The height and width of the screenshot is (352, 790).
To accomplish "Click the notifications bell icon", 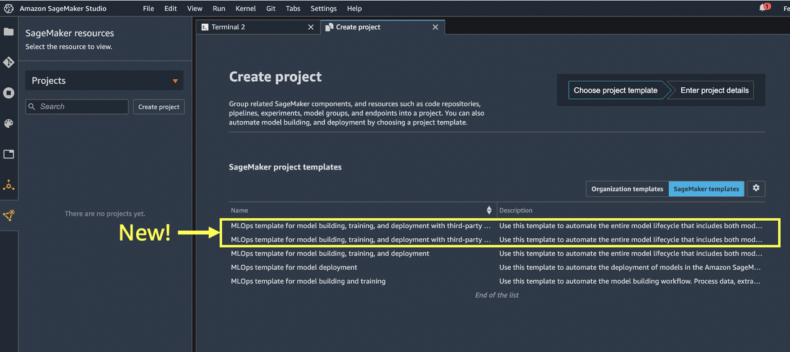I will click(763, 8).
